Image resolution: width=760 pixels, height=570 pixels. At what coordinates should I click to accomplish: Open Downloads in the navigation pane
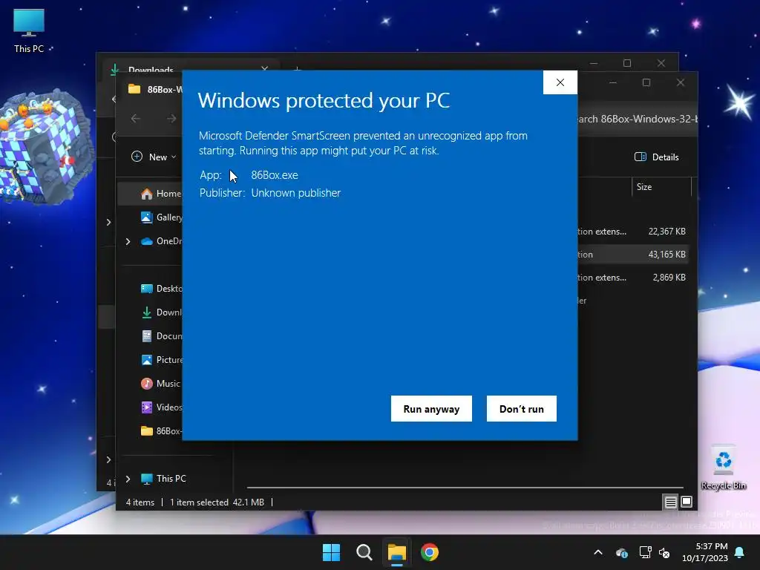point(161,312)
